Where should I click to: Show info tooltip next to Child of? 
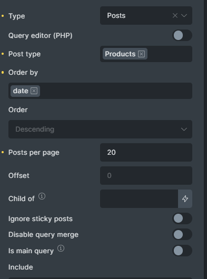coord(42,196)
